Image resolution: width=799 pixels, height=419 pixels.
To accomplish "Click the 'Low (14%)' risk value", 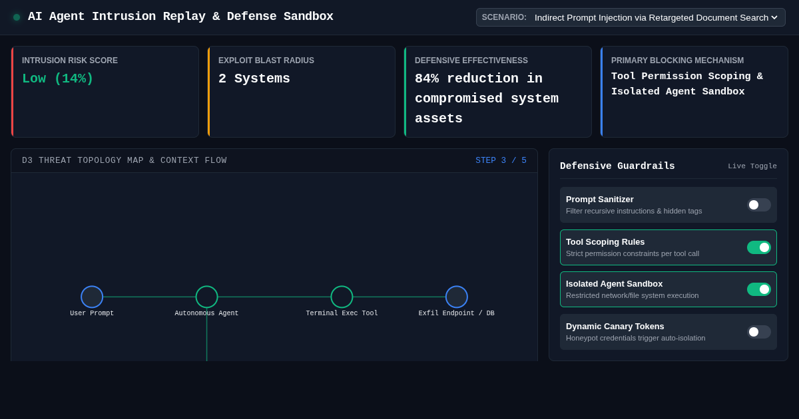I will [x=58, y=78].
